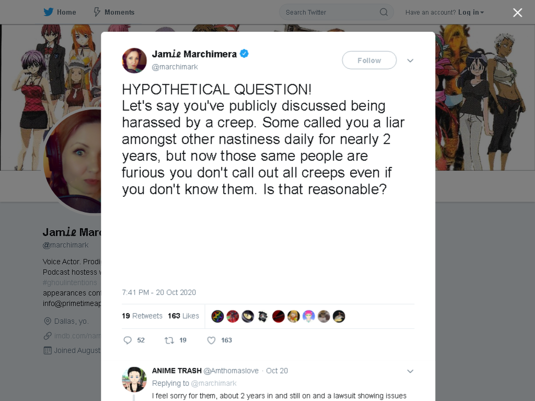Click the first liker avatar thumbnail
This screenshot has height=401, width=535.
point(217,316)
